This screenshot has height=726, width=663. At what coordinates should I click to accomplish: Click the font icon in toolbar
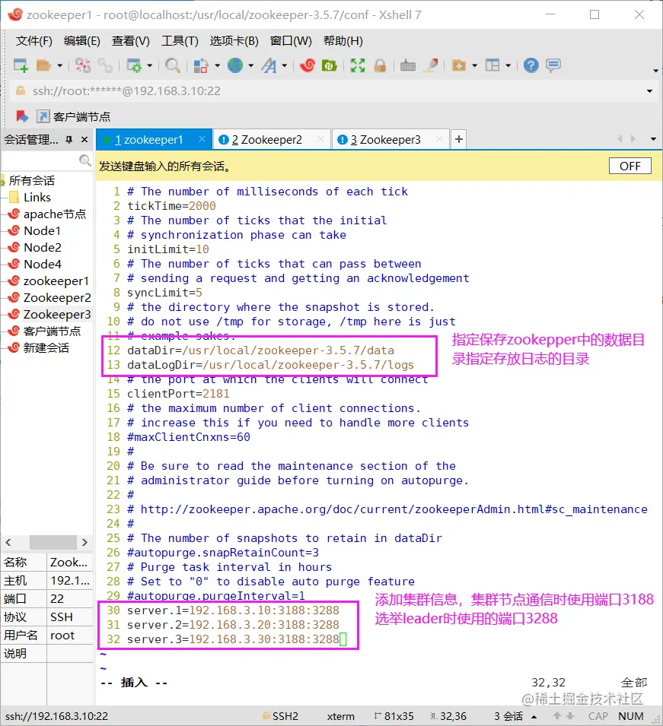pos(269,65)
